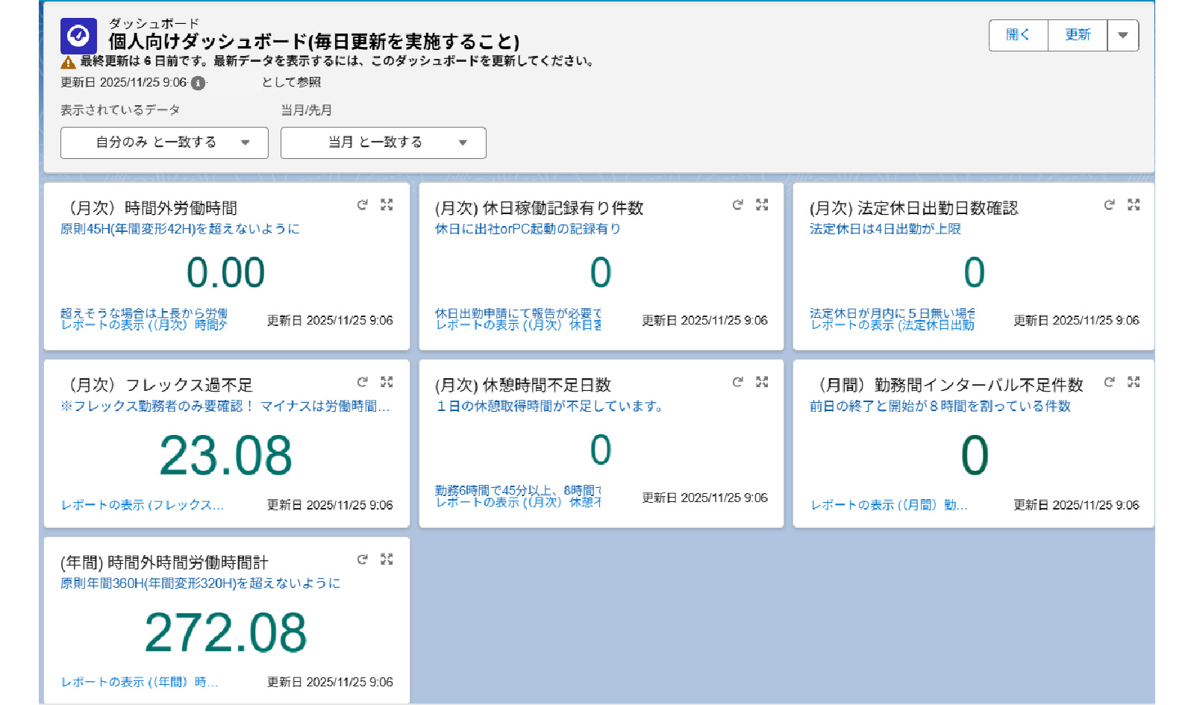Click the 開く button

coord(1019,35)
